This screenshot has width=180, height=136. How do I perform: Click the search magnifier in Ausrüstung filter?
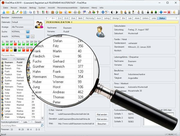[x=41, y=125]
